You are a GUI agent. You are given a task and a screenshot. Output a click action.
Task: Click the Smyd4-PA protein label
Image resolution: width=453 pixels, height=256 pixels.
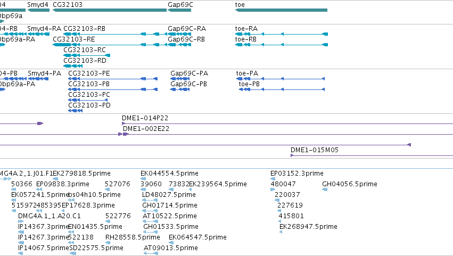tap(45, 73)
